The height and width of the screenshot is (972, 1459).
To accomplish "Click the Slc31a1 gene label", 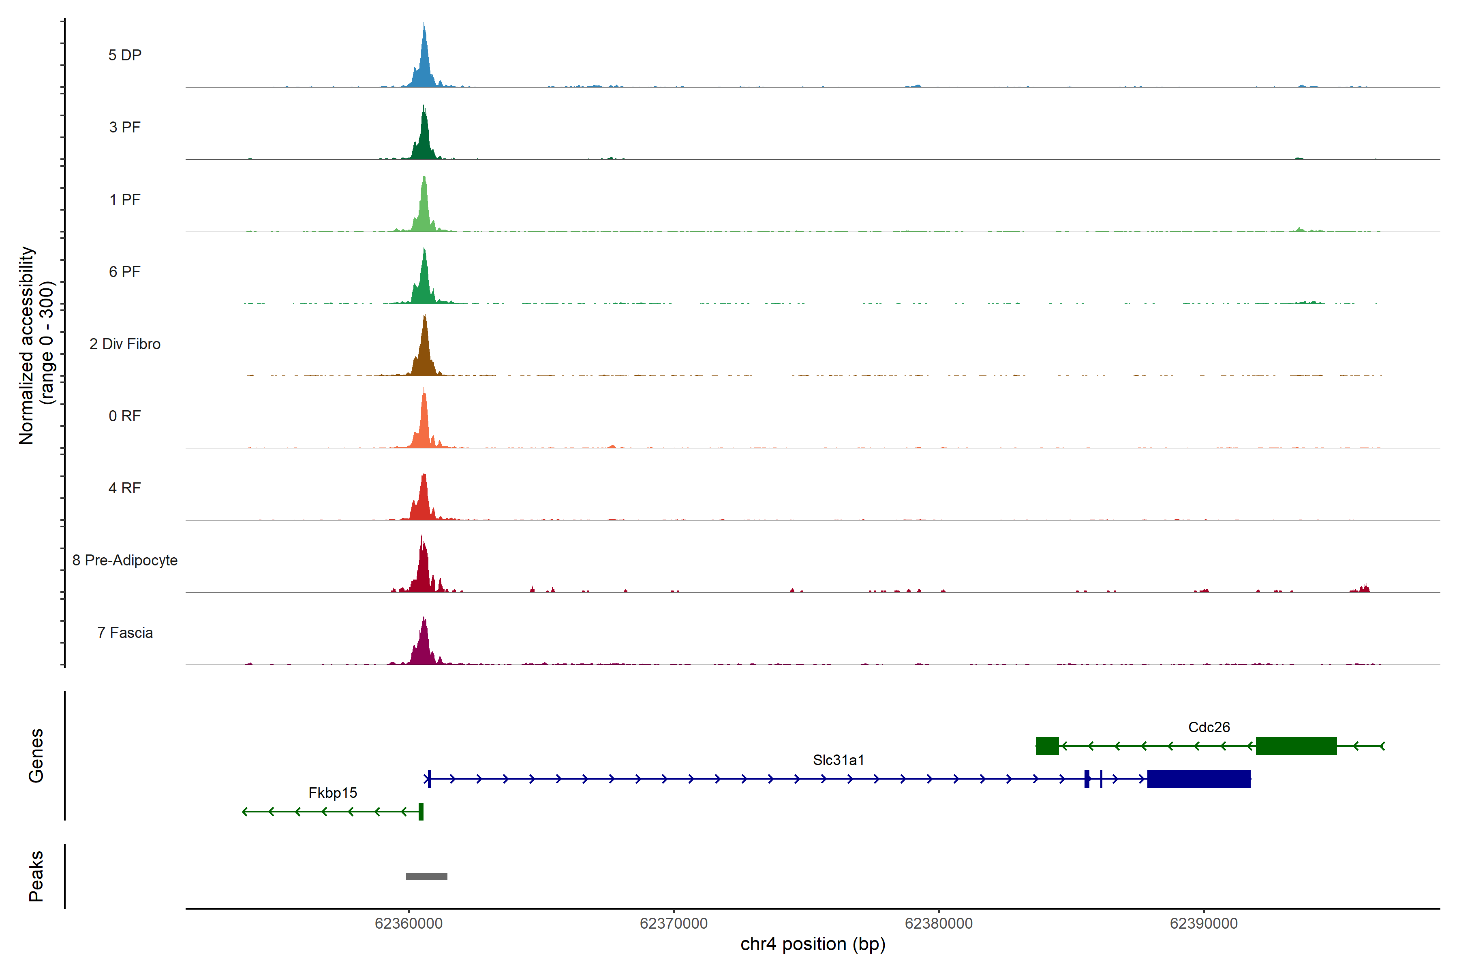I will coord(838,760).
